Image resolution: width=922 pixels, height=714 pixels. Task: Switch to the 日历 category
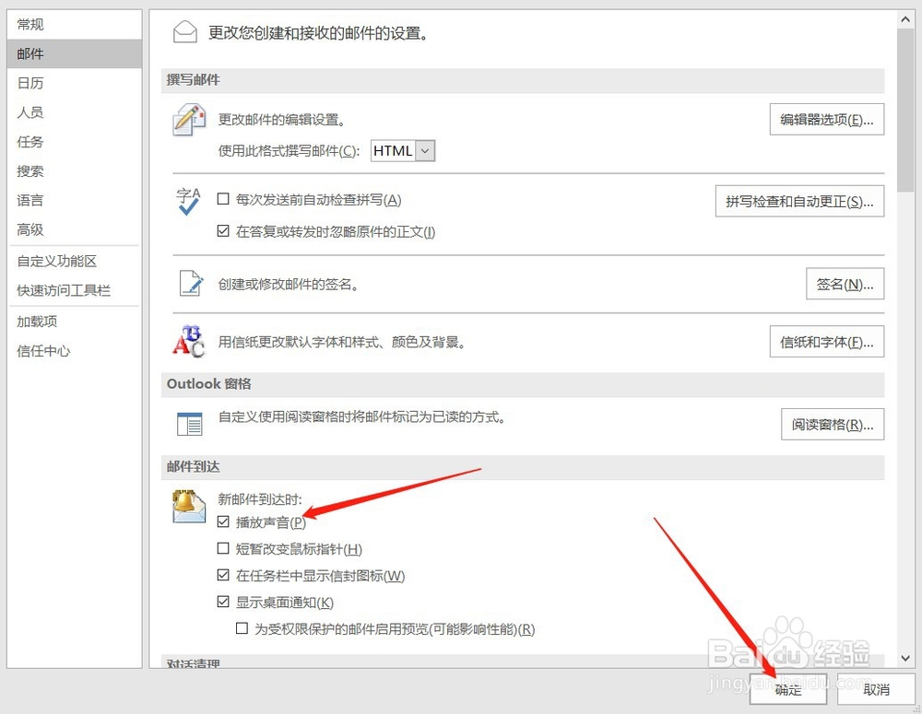(x=75, y=84)
